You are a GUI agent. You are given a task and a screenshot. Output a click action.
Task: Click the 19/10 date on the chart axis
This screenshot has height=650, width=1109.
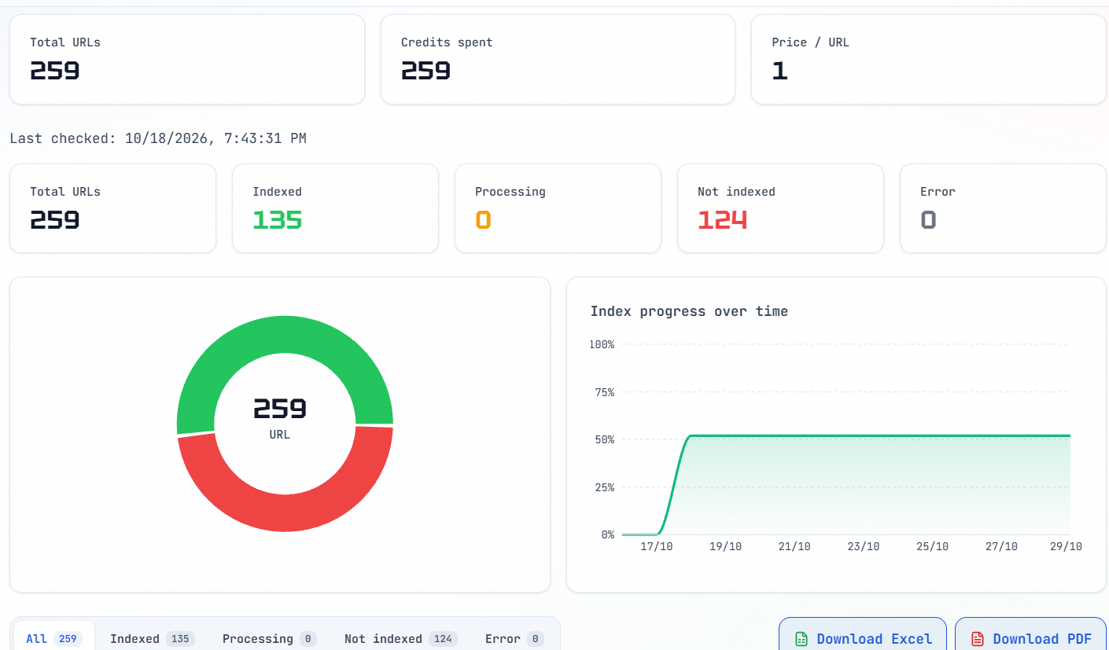[x=725, y=546]
